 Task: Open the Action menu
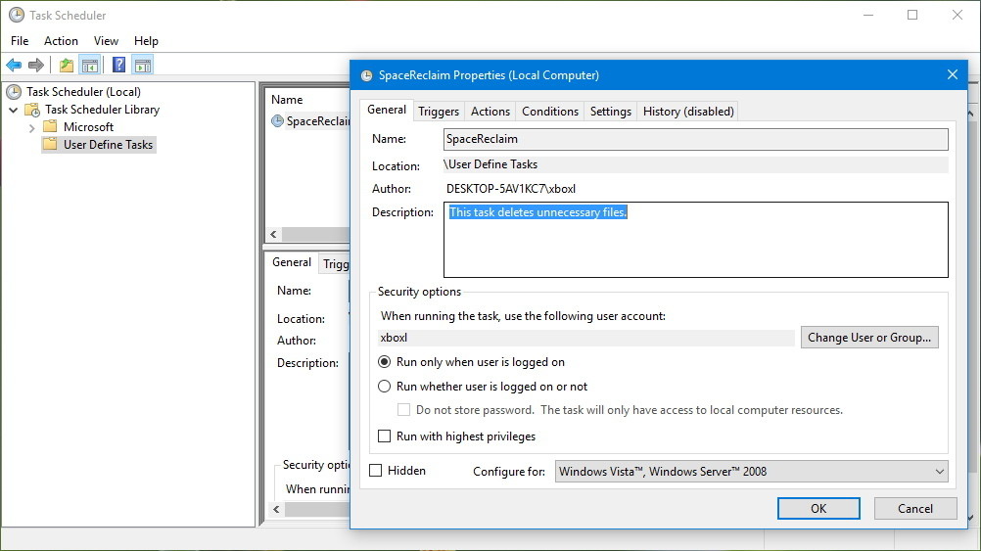click(x=61, y=41)
